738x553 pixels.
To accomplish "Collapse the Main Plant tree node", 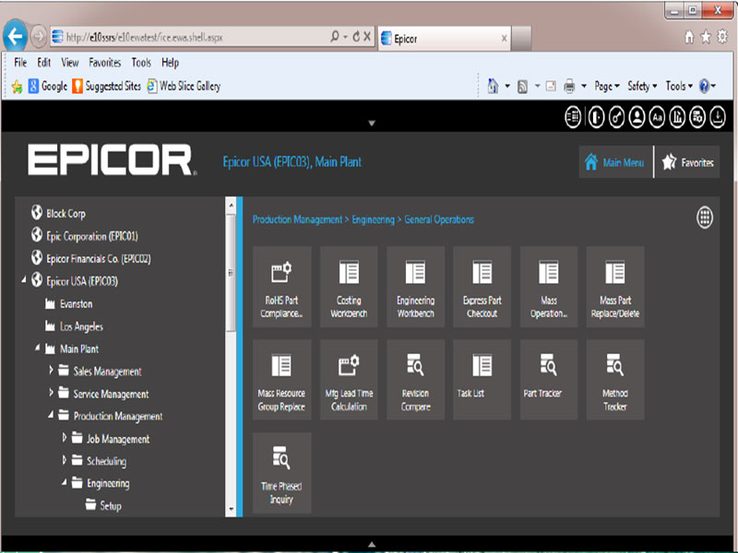I will click(37, 348).
